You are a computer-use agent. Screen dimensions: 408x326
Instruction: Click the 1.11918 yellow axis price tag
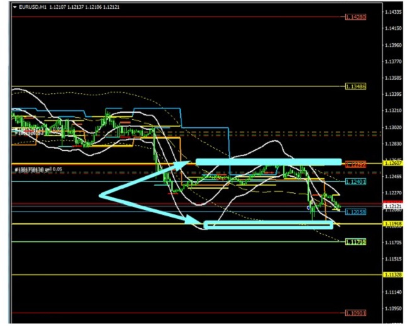[394, 223]
